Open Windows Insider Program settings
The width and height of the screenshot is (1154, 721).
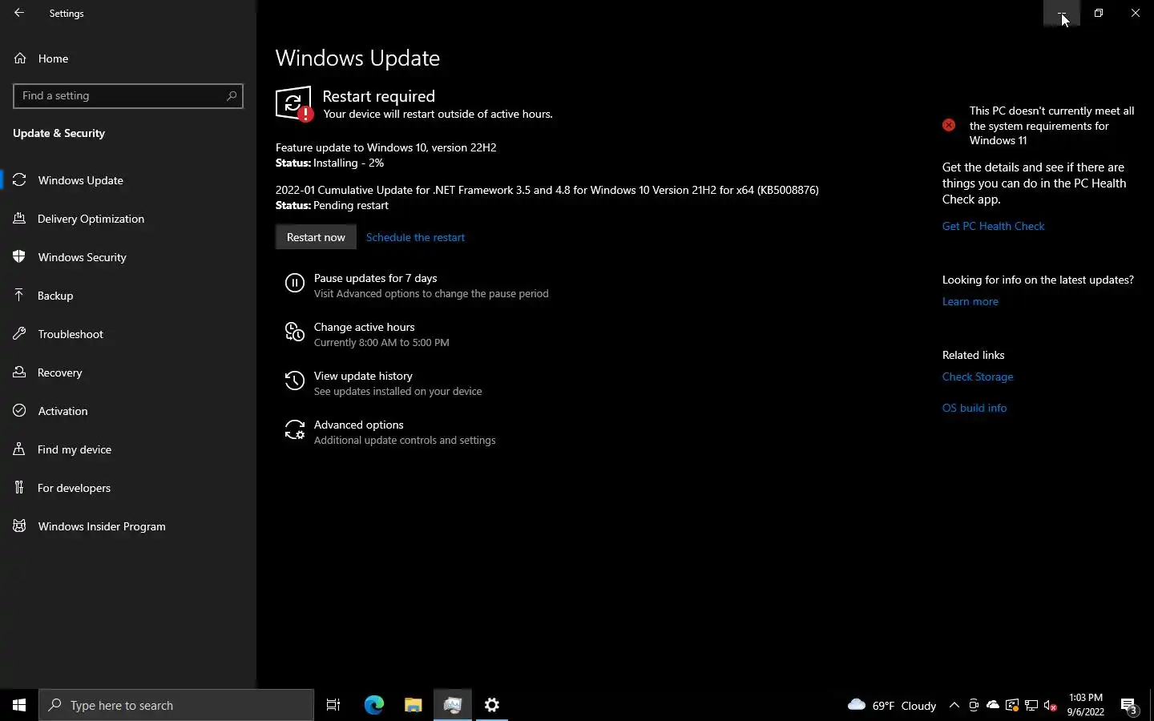click(x=128, y=526)
